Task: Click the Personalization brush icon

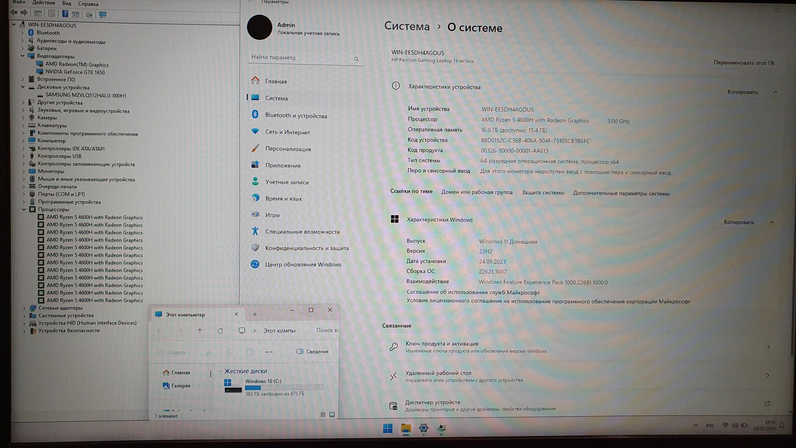Action: point(255,148)
